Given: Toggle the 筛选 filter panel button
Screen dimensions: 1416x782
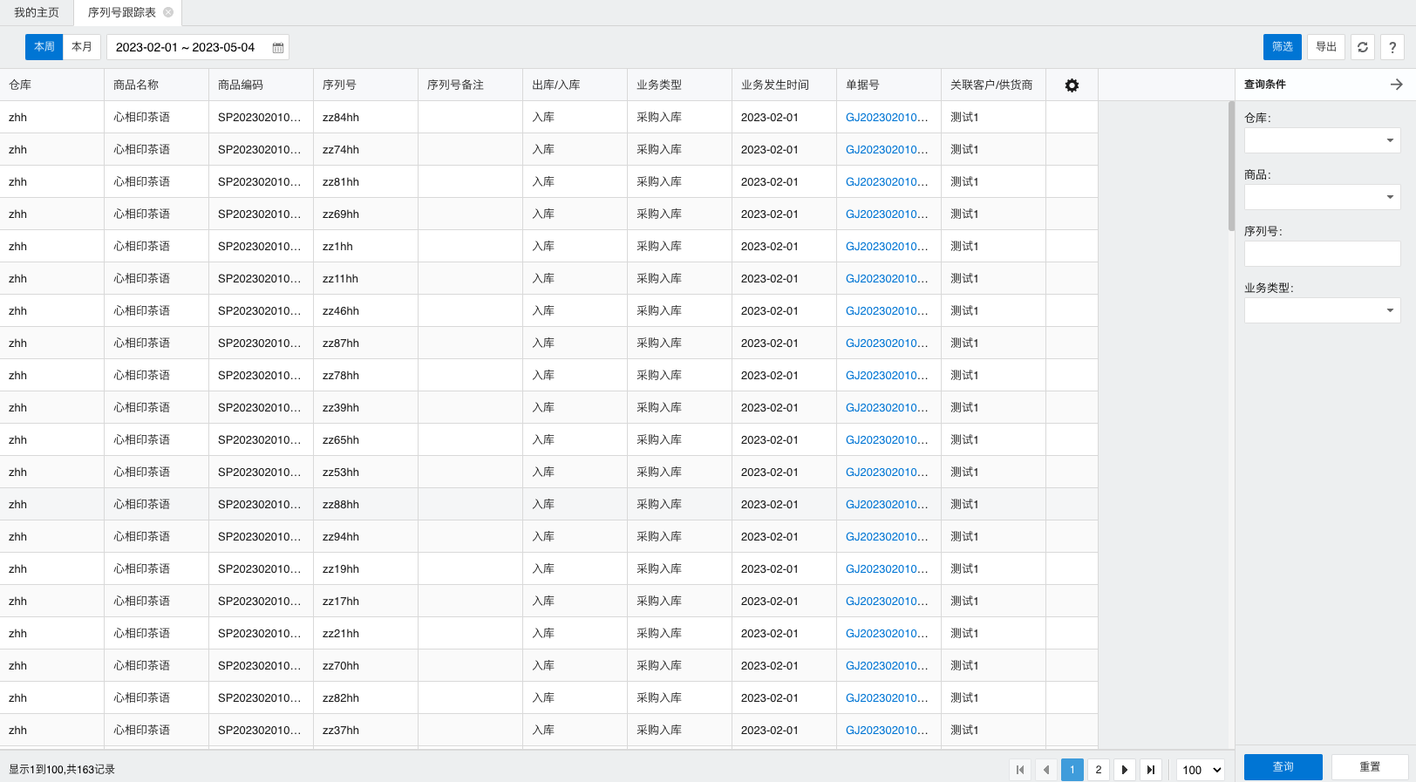Looking at the screenshot, I should pos(1282,47).
